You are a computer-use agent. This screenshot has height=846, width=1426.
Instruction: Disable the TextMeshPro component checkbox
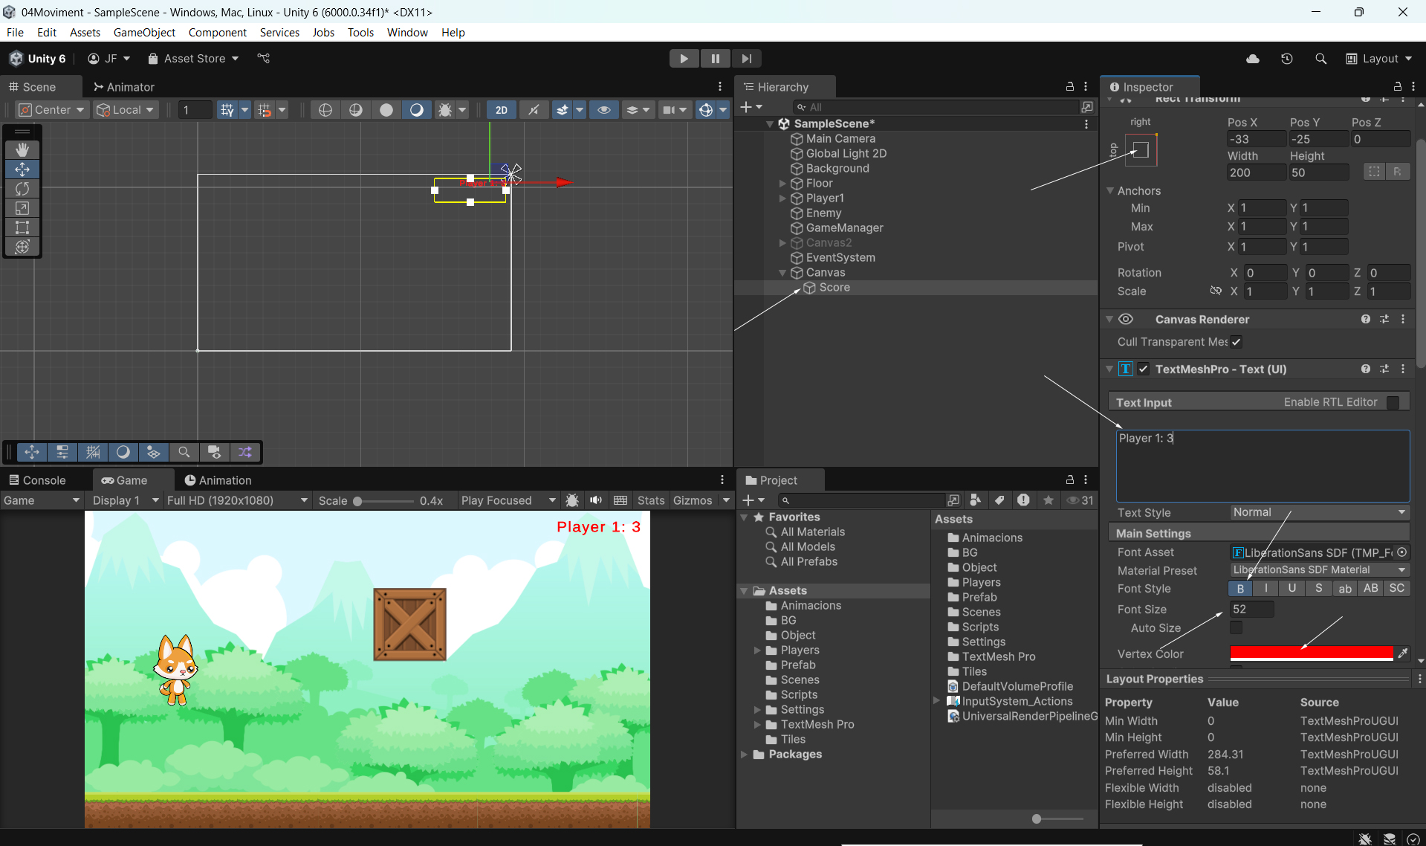1144,369
